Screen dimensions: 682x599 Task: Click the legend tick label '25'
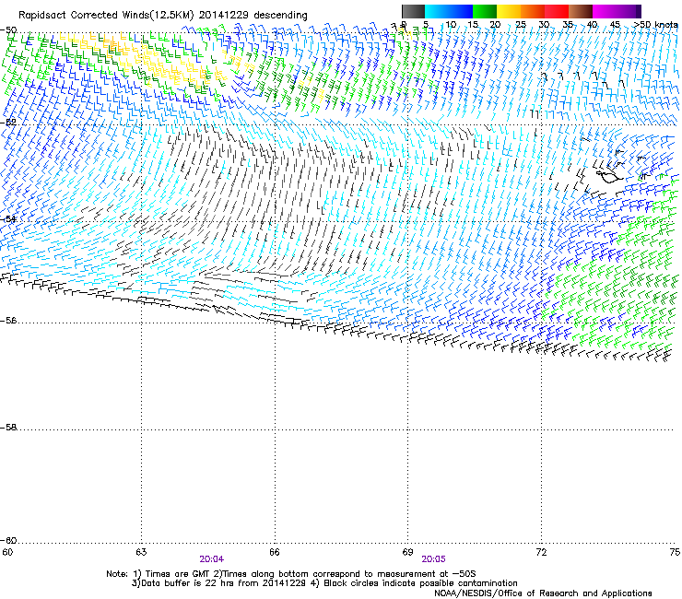[520, 25]
